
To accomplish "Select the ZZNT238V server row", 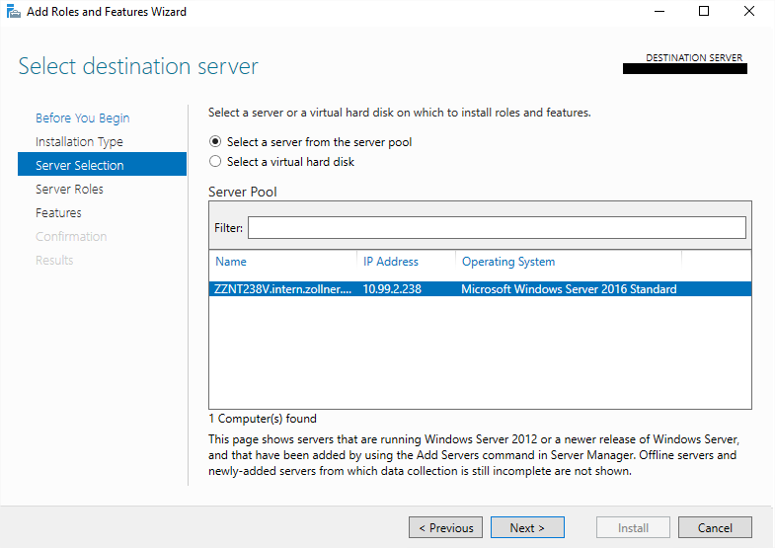I will click(x=282, y=289).
